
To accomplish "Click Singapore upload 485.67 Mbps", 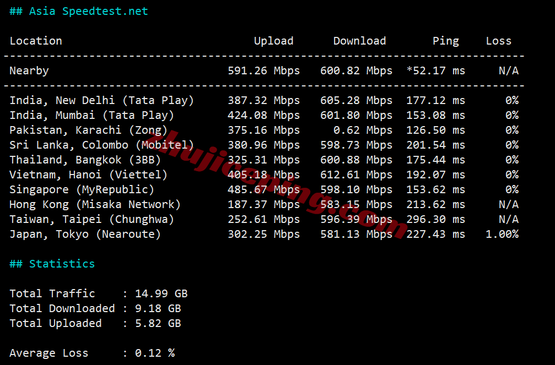I will point(263,189).
